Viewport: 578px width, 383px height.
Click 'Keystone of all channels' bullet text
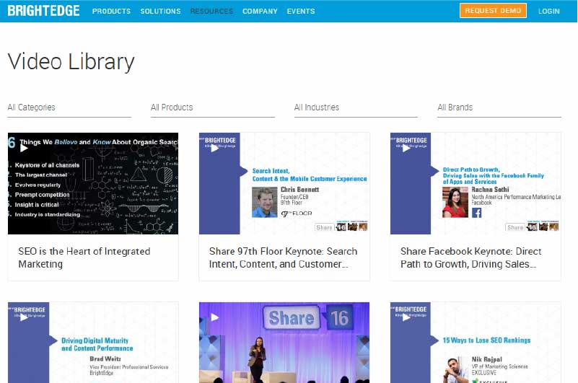tap(47, 165)
